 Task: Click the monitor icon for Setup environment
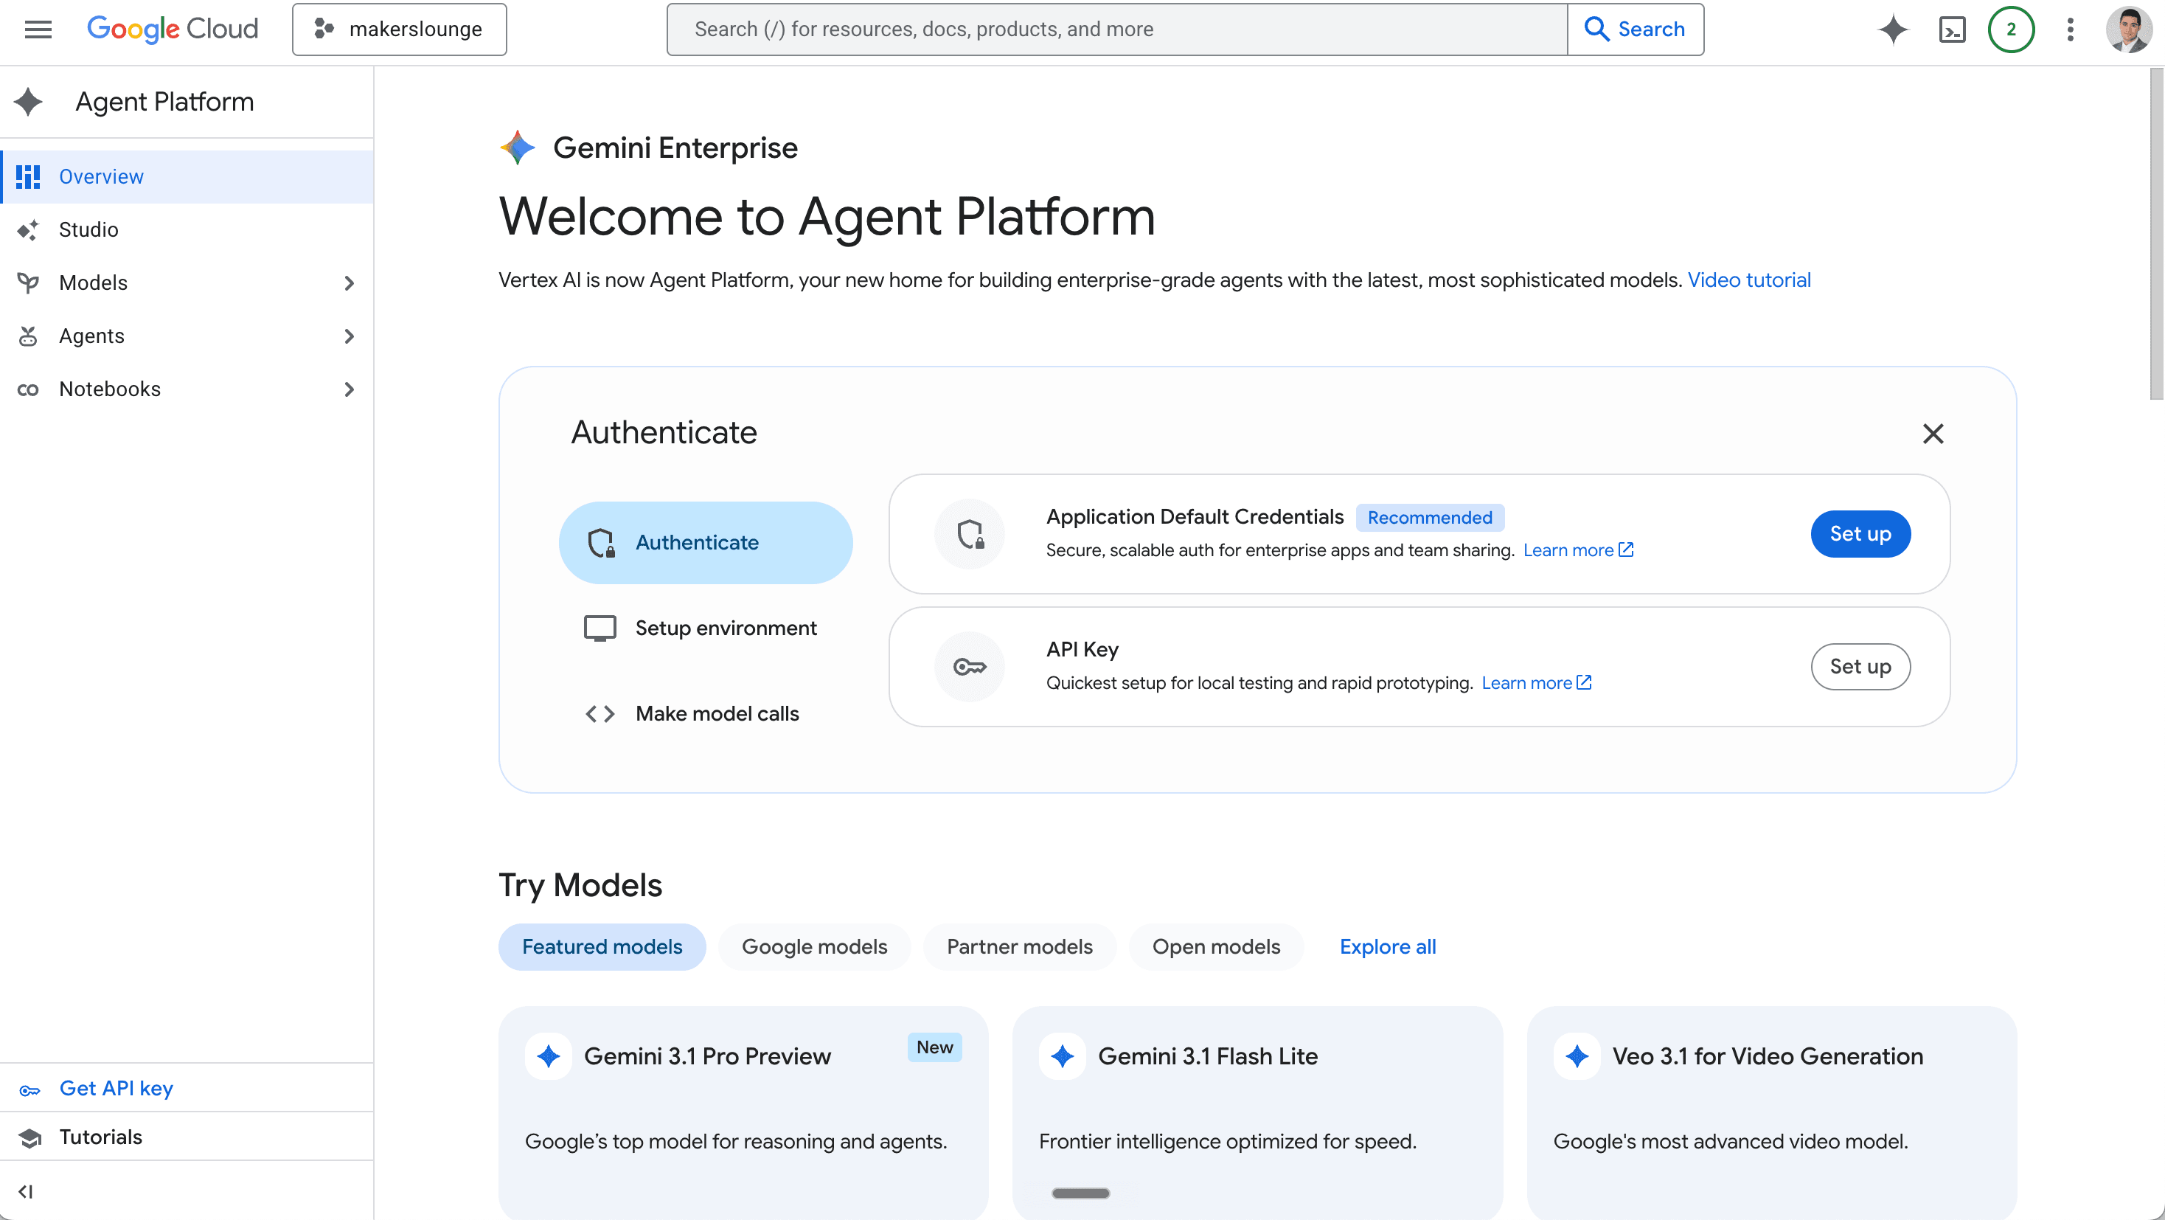600,628
